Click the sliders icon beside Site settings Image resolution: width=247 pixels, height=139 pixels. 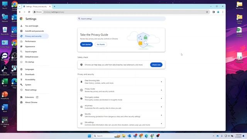81,124
